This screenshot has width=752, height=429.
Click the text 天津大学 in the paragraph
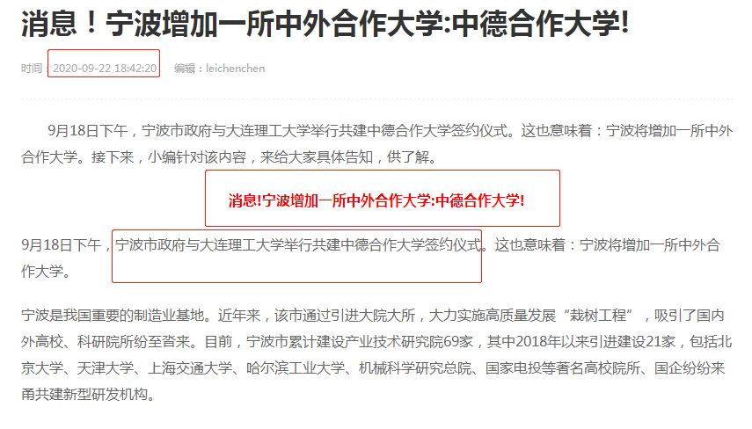(x=106, y=368)
